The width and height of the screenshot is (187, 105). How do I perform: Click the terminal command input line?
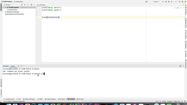tap(24, 74)
